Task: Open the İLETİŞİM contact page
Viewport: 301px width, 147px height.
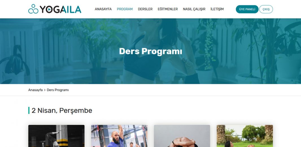Action: click(217, 9)
